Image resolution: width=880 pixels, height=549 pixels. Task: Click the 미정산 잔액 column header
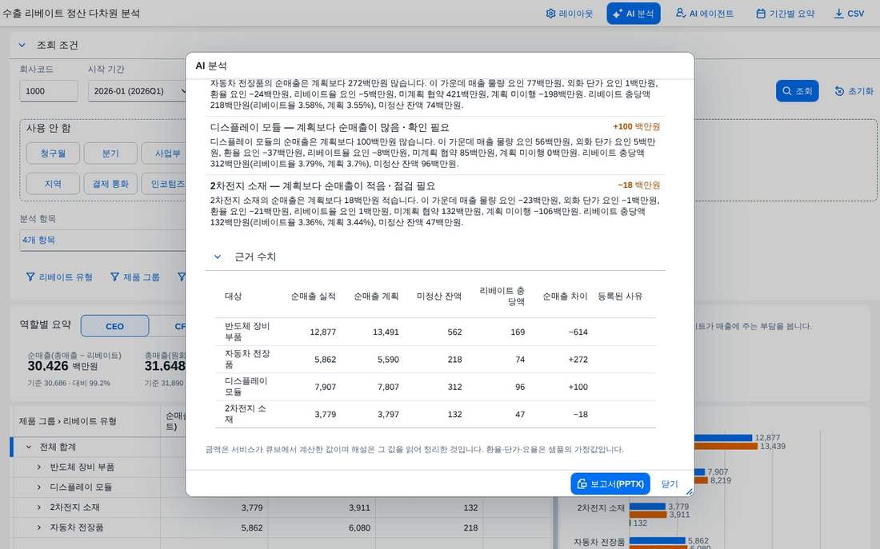pyautogui.click(x=439, y=296)
